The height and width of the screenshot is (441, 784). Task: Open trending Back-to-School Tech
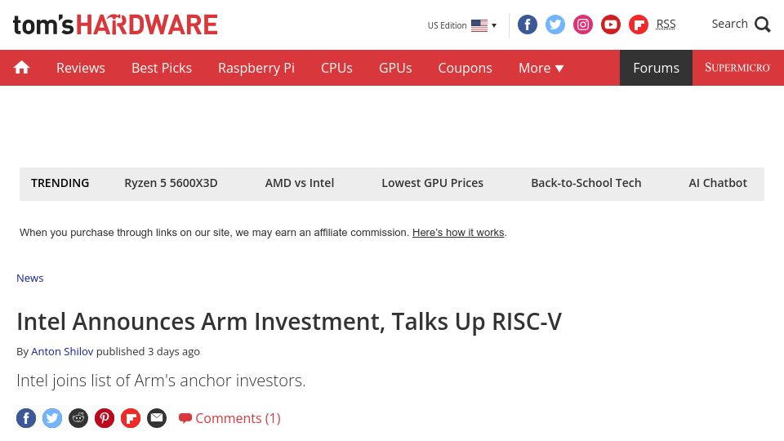click(x=586, y=183)
